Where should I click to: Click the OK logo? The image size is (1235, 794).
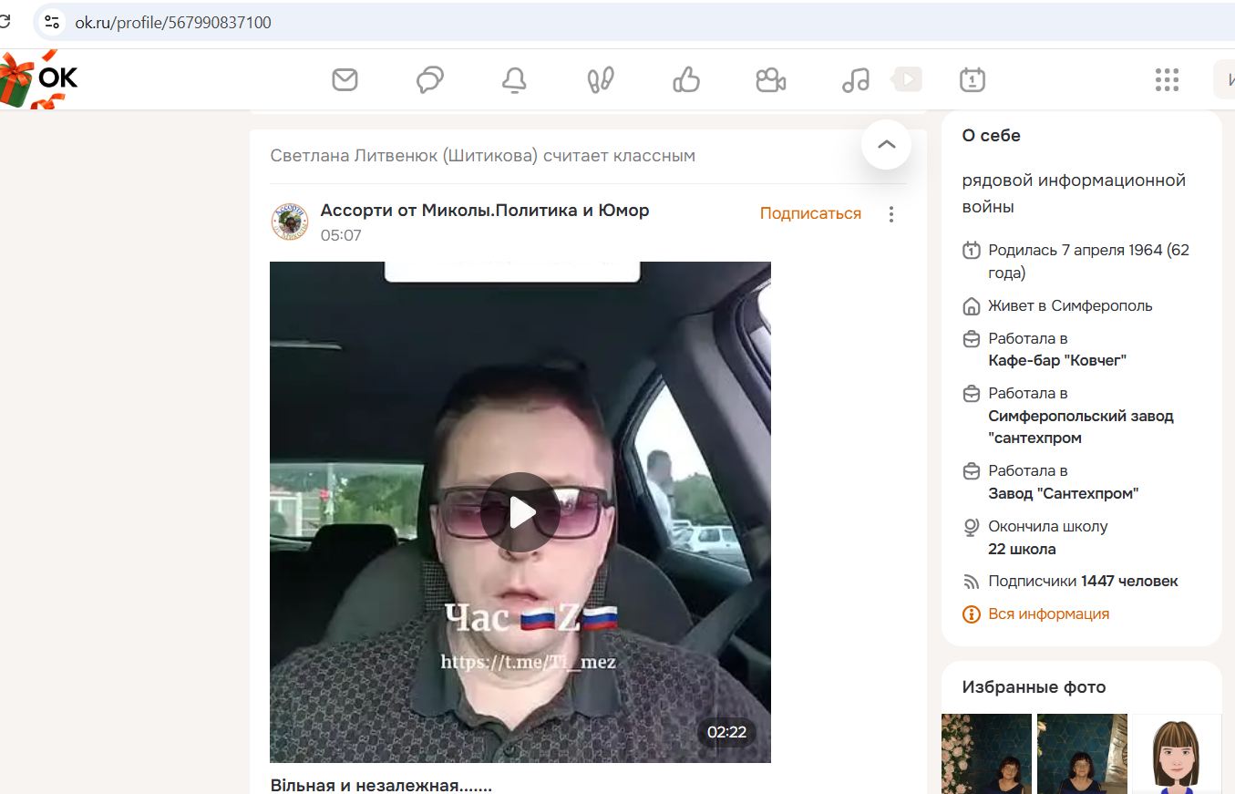(57, 77)
